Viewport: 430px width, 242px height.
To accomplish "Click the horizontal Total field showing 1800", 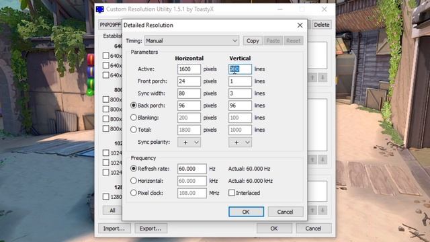I will (189, 130).
